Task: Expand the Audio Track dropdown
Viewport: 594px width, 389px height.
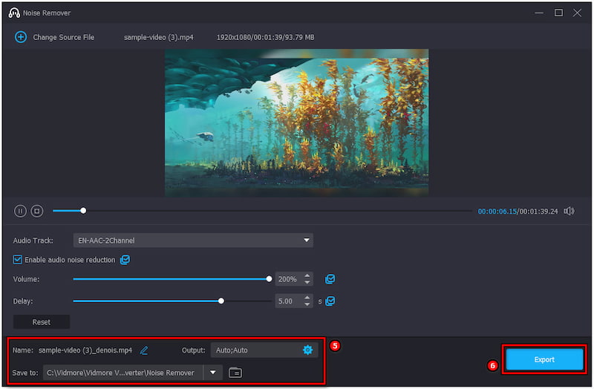Action: coord(306,241)
